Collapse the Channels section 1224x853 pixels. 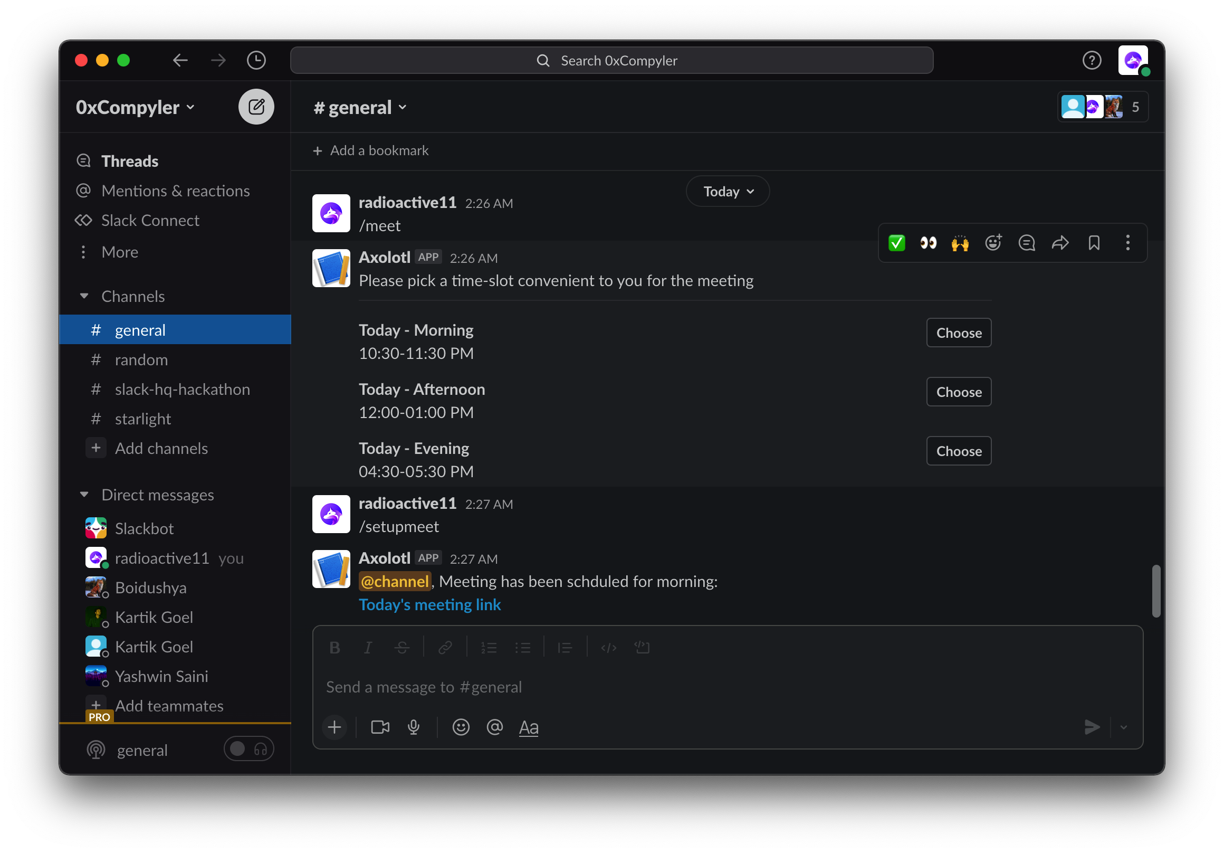[x=84, y=296]
